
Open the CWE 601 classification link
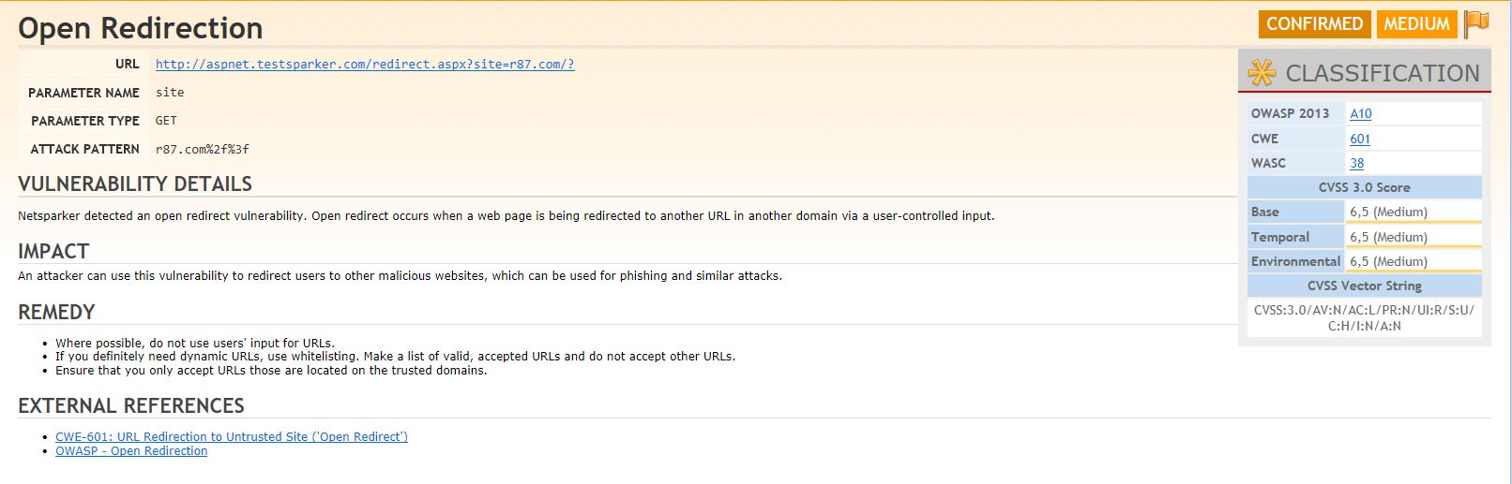(x=1360, y=139)
